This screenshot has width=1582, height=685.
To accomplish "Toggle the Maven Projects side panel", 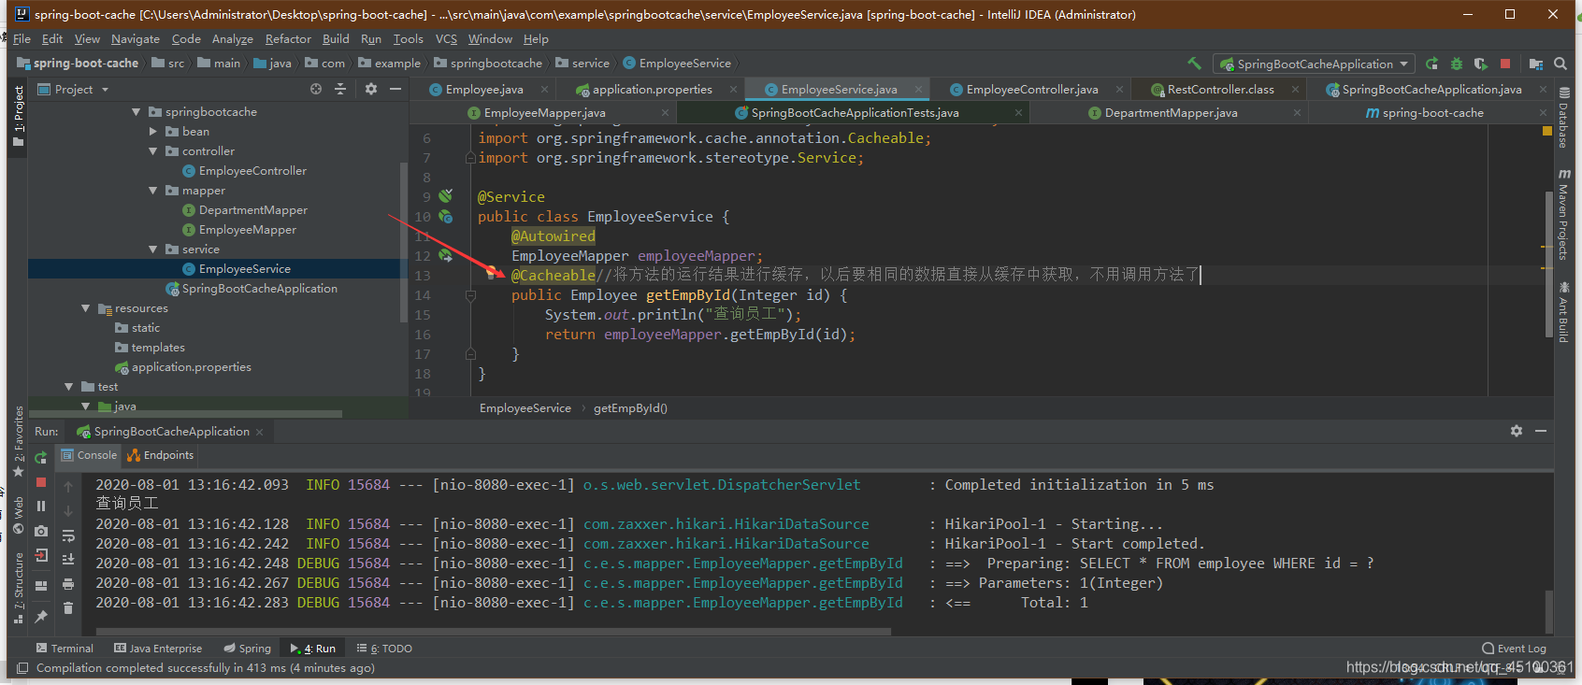I will (1564, 215).
